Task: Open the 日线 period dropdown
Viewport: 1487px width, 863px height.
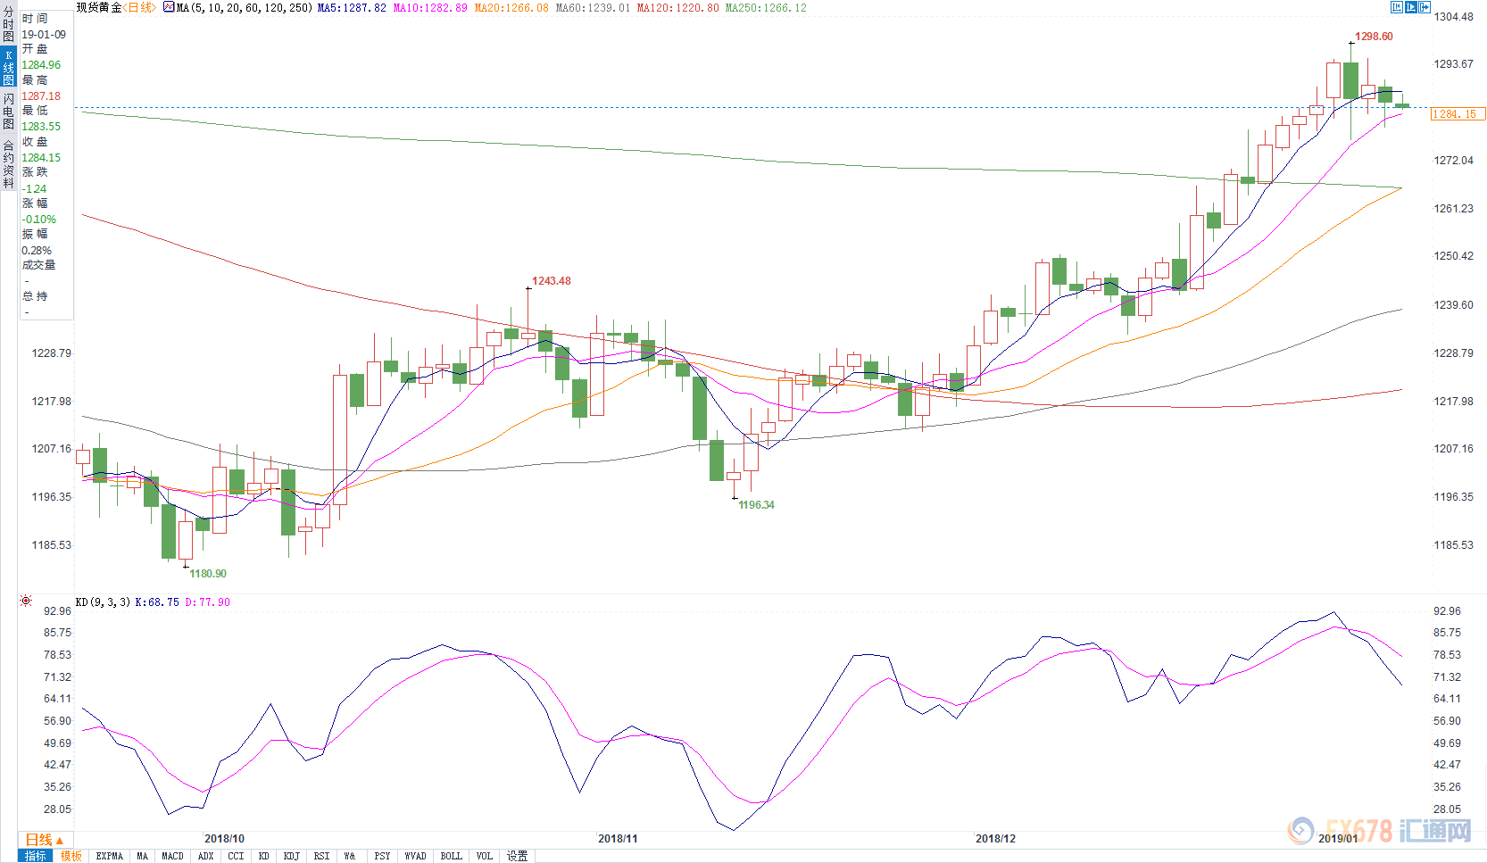Action: point(45,840)
